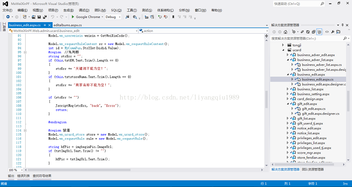This screenshot has height=187, width=352.
Task: Click the Quick Launch search magnifier icon
Action: pyautogui.click(x=322, y=4)
